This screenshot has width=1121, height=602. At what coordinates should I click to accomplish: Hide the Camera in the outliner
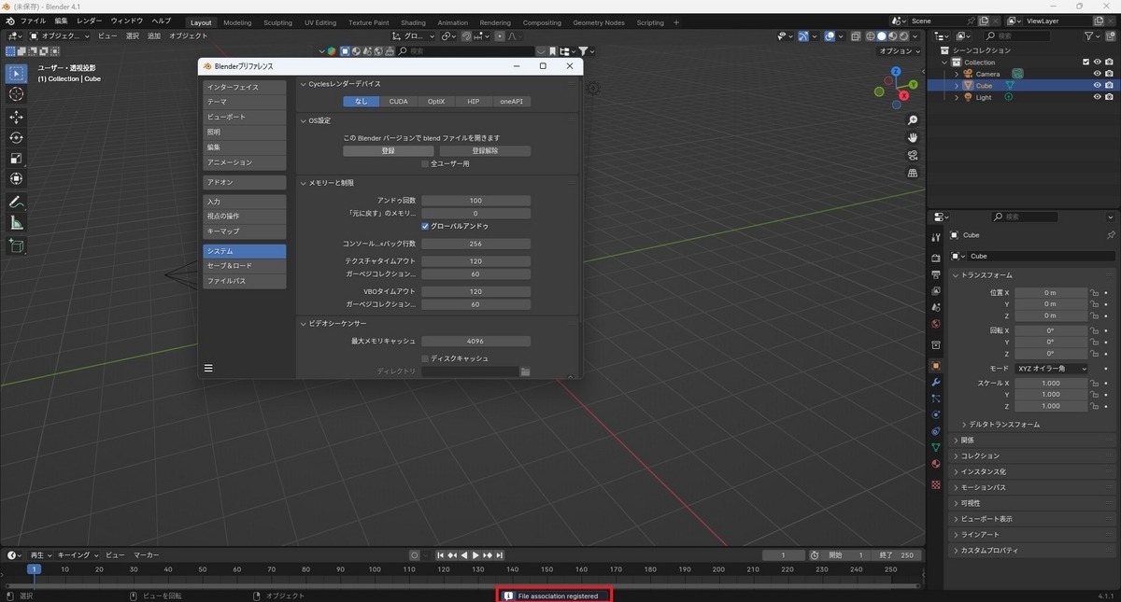pyautogui.click(x=1097, y=74)
